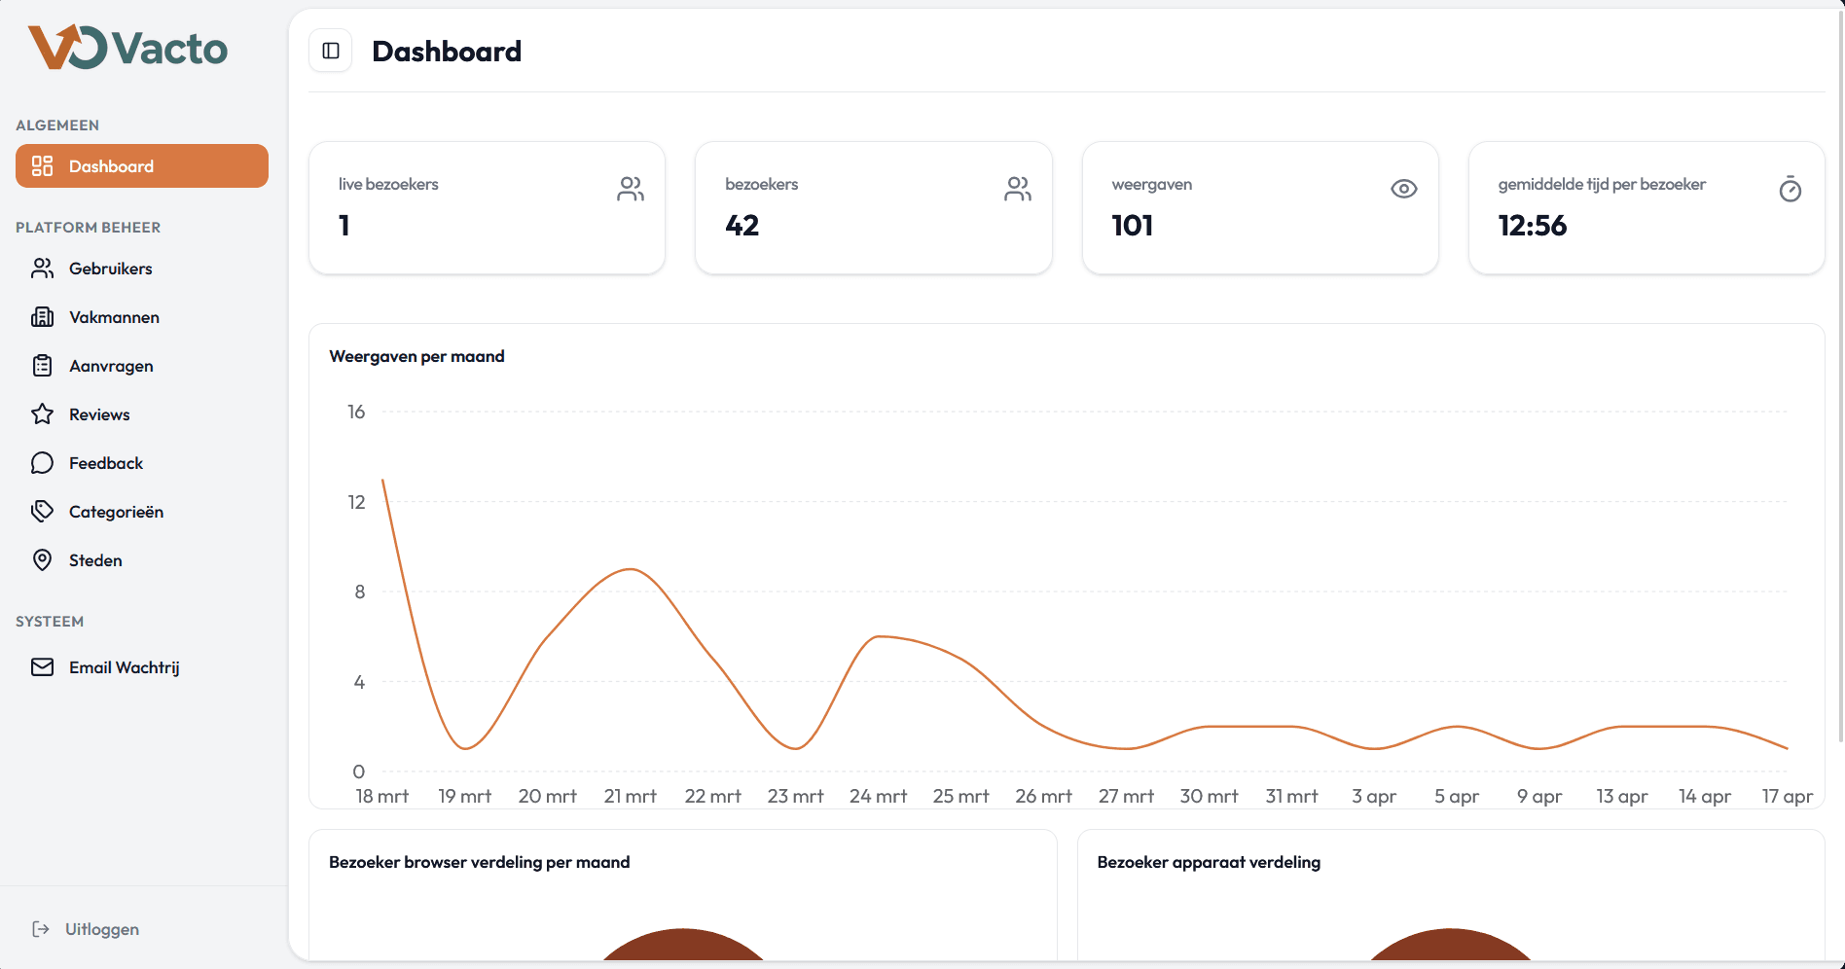Click 'Bezoeker browser verdeling per maand' title
The image size is (1845, 969).
[x=480, y=862]
